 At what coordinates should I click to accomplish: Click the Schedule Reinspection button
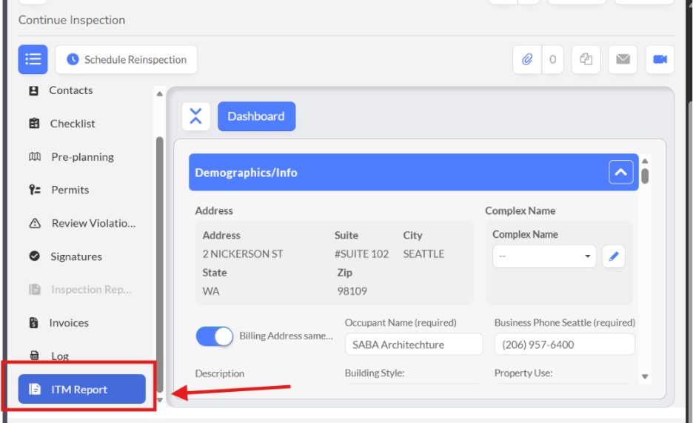(x=126, y=60)
